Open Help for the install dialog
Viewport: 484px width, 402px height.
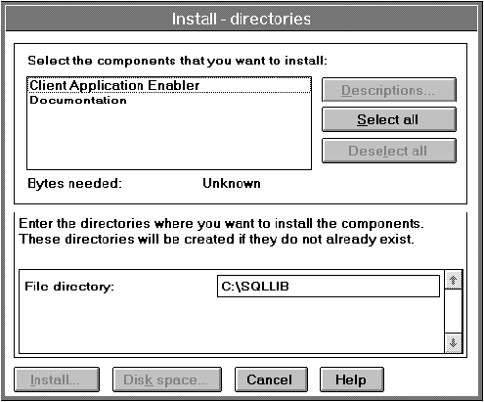tap(352, 380)
